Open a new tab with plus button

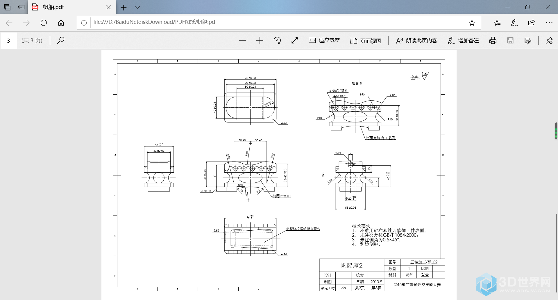[x=124, y=7]
